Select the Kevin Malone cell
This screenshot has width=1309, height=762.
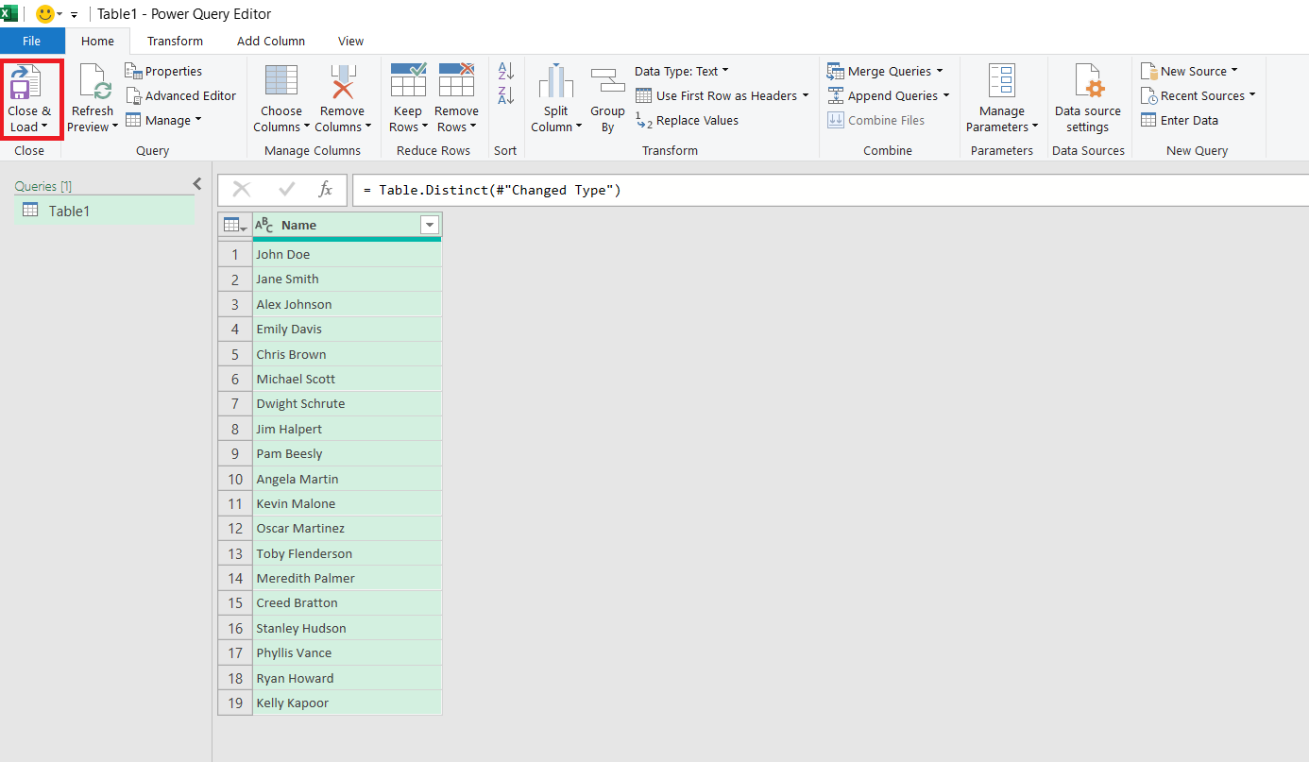tap(347, 503)
